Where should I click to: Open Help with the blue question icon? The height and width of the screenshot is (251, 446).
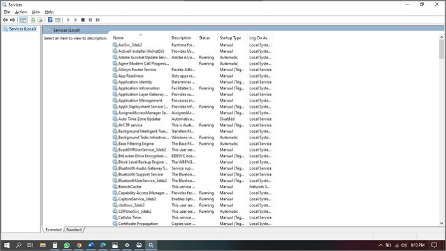pos(50,20)
